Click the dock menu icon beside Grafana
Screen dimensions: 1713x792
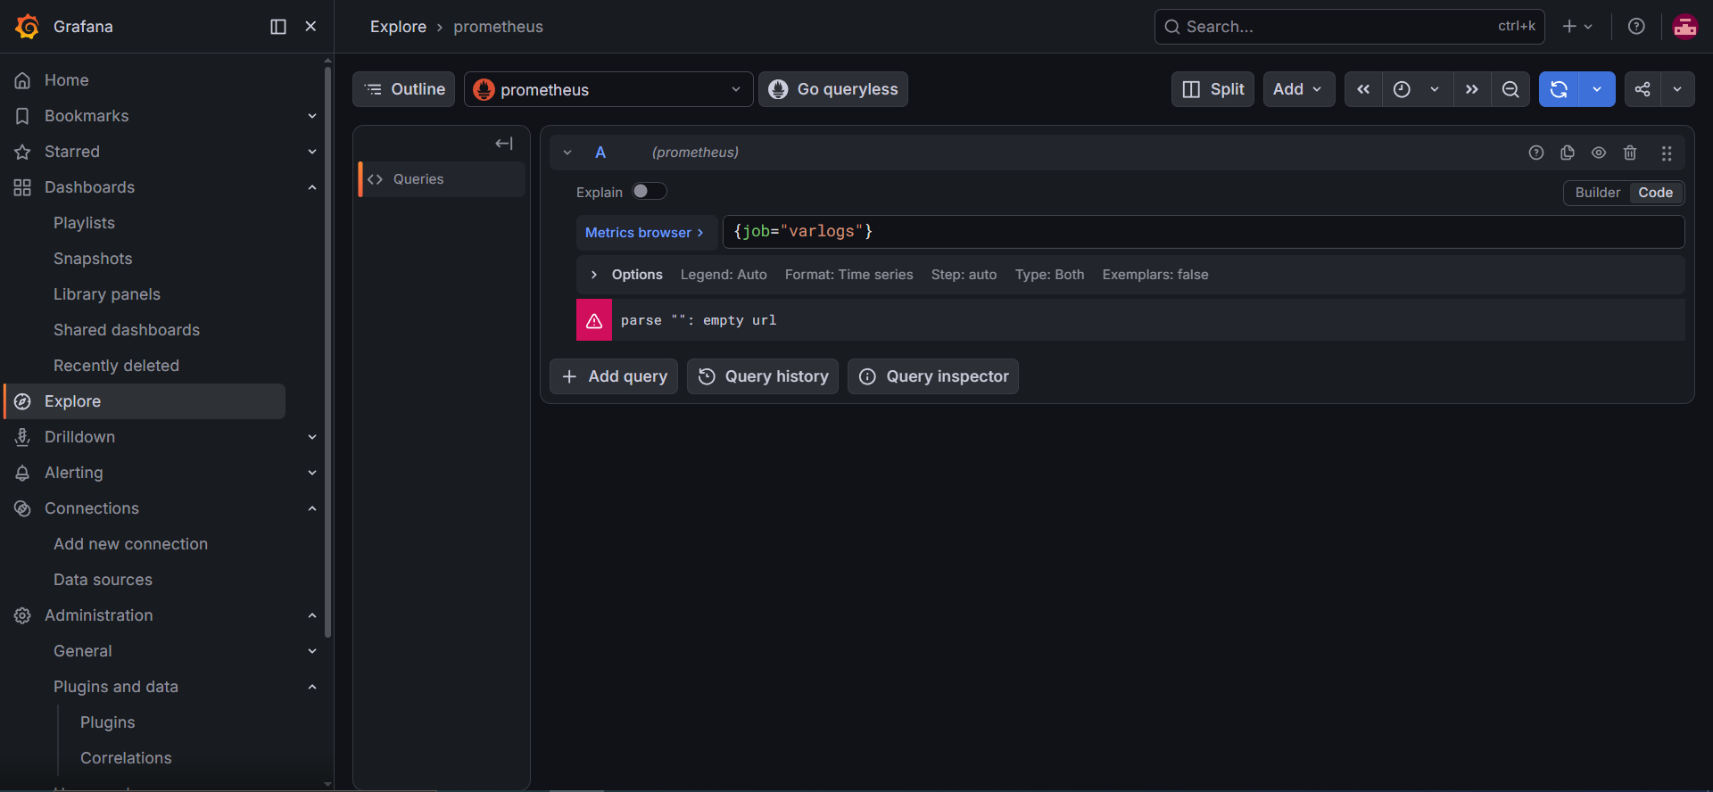tap(278, 27)
